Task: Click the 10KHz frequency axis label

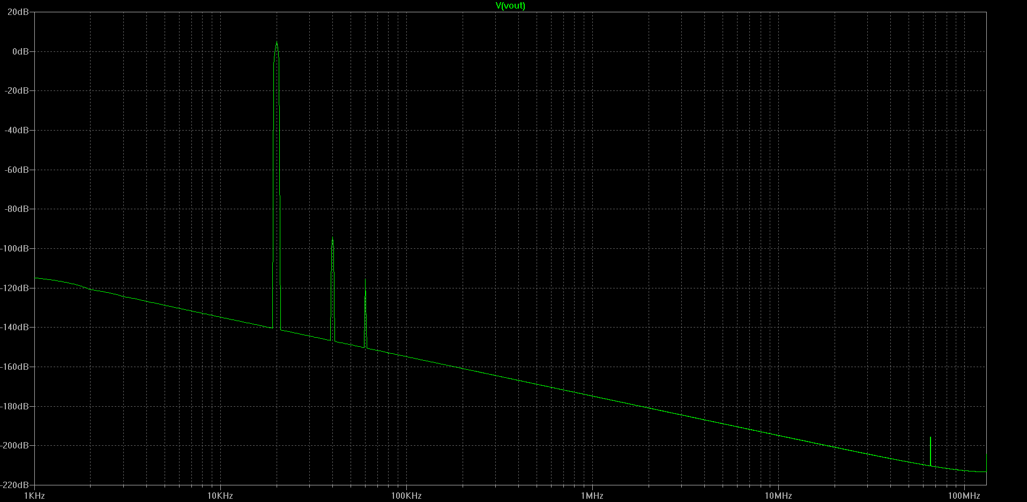Action: [x=220, y=496]
